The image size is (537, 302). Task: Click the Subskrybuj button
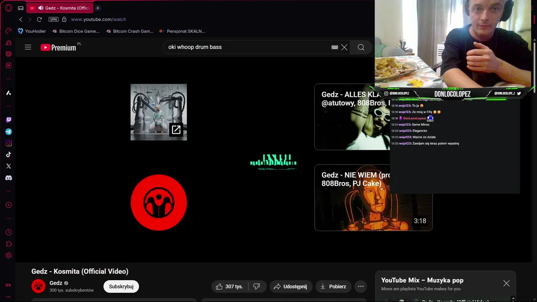(x=121, y=286)
